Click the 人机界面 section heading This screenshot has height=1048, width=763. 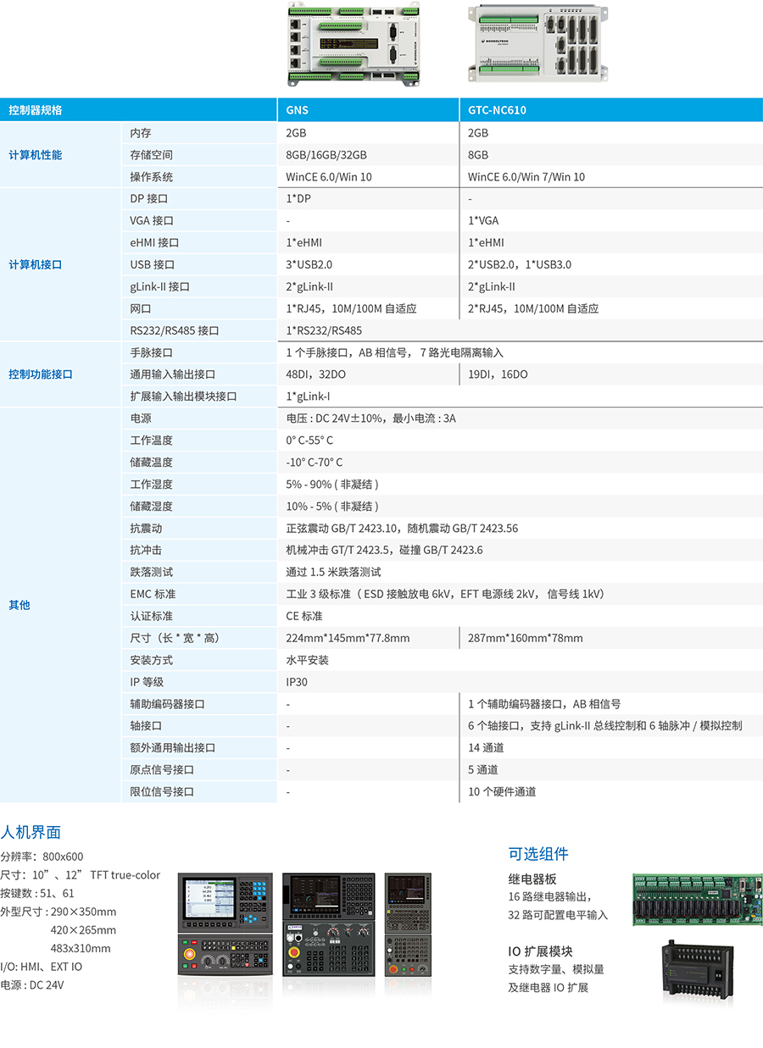pyautogui.click(x=31, y=832)
